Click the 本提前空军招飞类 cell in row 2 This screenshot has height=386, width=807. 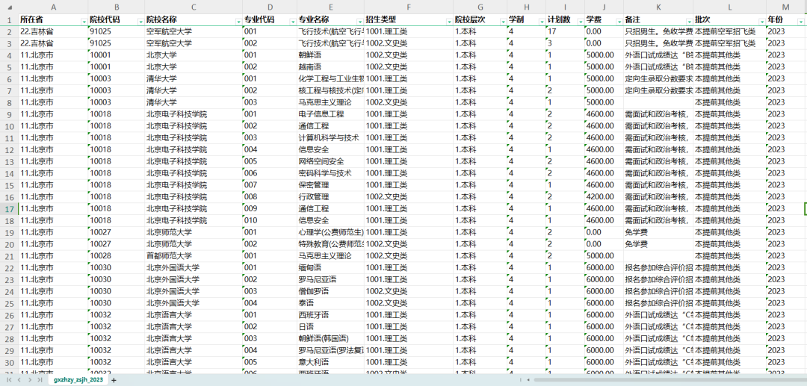pos(730,31)
